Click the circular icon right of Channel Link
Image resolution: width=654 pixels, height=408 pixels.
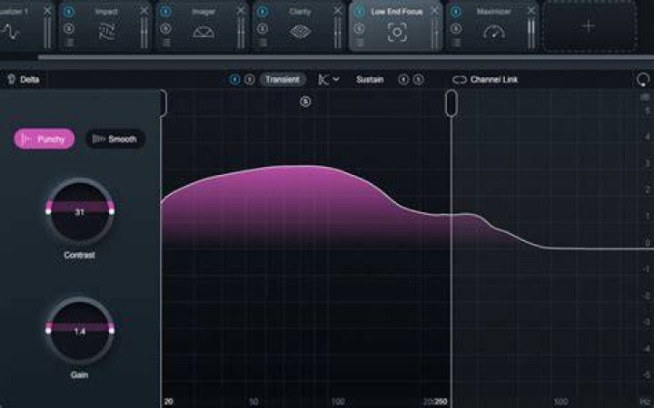coord(643,79)
